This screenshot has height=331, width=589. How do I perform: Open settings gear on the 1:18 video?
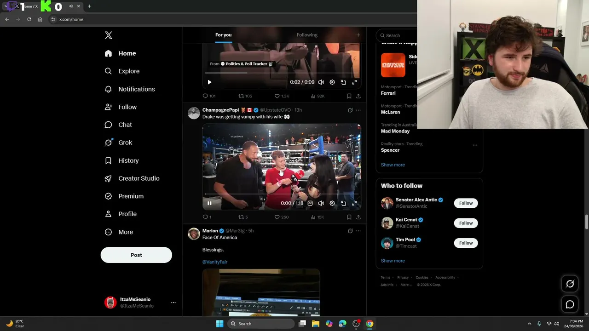(332, 203)
